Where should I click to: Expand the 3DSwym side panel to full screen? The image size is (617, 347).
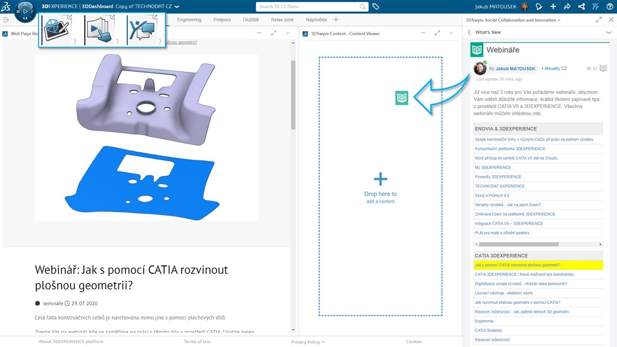coord(599,20)
